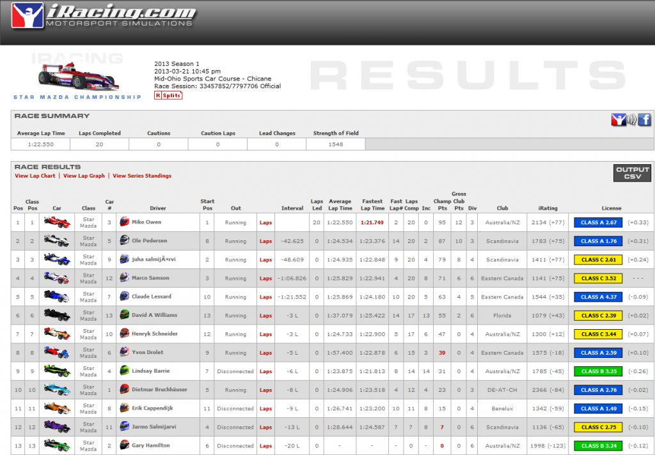Click Claude Lessard's blue car thumbnail
Viewport: 655px width, 455px height.
pos(57,297)
